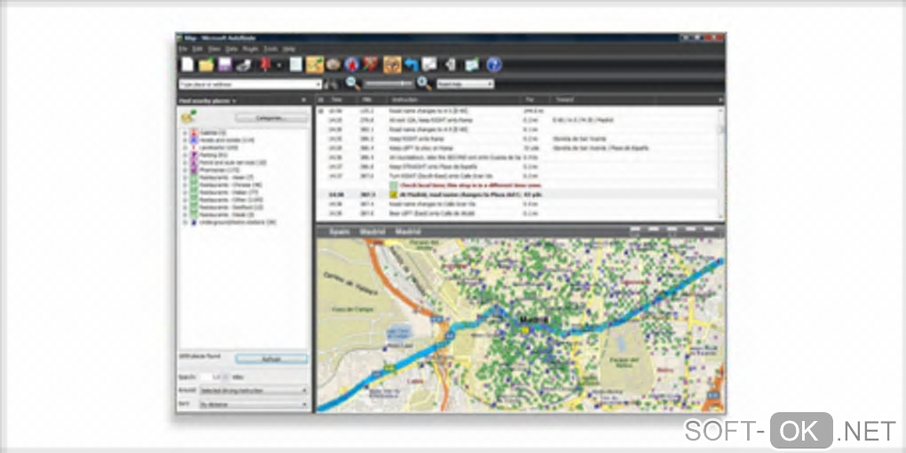Click the directions list vertical scrollbar
This screenshot has width=906, height=453.
[x=721, y=162]
